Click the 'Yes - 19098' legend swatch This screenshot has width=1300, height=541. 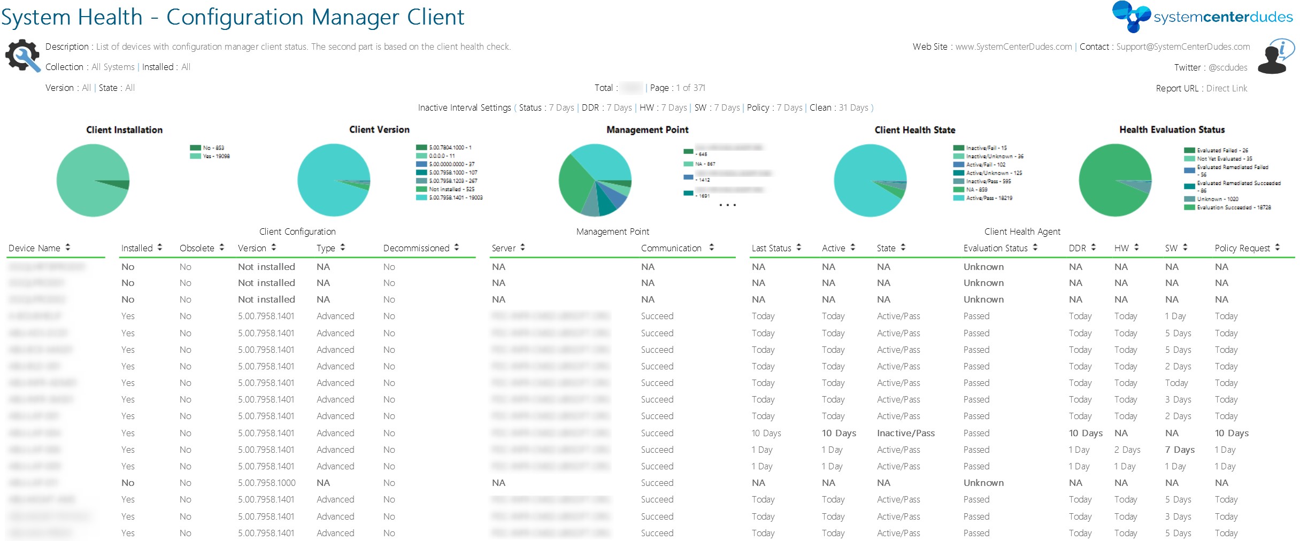195,156
